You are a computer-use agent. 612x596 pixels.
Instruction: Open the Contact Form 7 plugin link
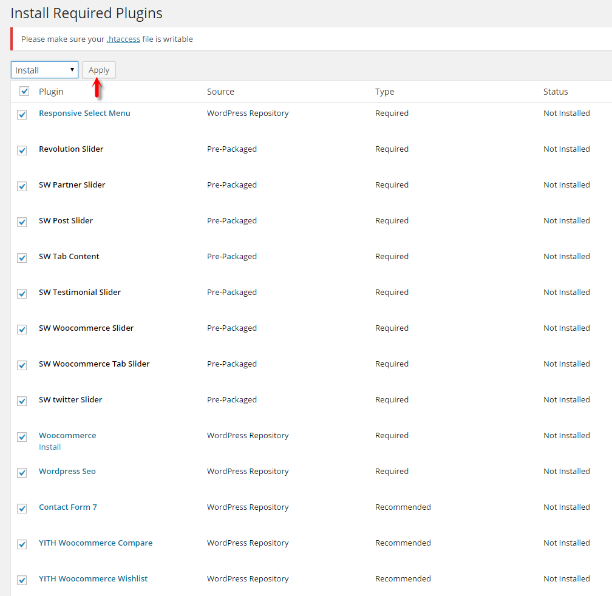click(x=68, y=507)
